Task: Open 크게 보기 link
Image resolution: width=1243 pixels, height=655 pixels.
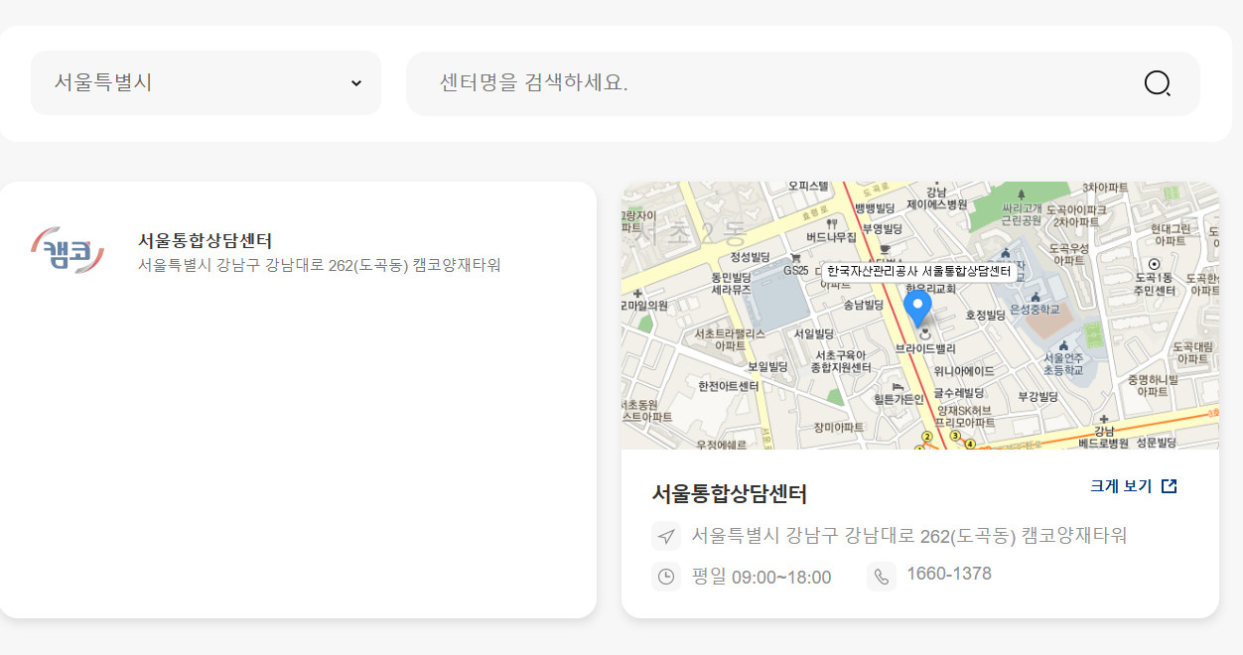Action: 1121,486
